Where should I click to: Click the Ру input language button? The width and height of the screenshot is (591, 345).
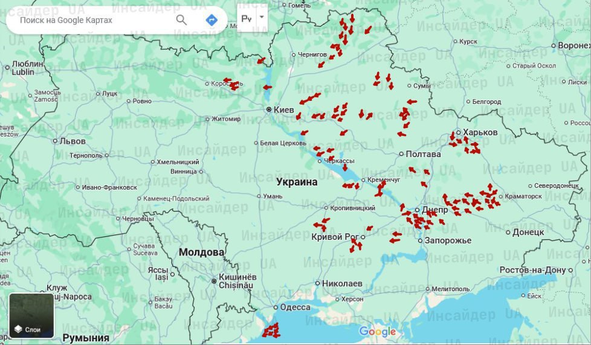247,18
